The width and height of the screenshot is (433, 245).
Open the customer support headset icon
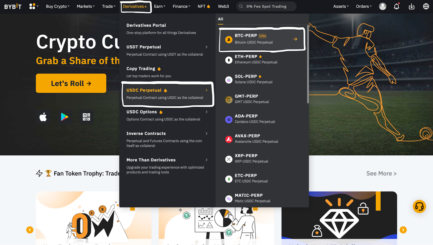[x=419, y=207]
